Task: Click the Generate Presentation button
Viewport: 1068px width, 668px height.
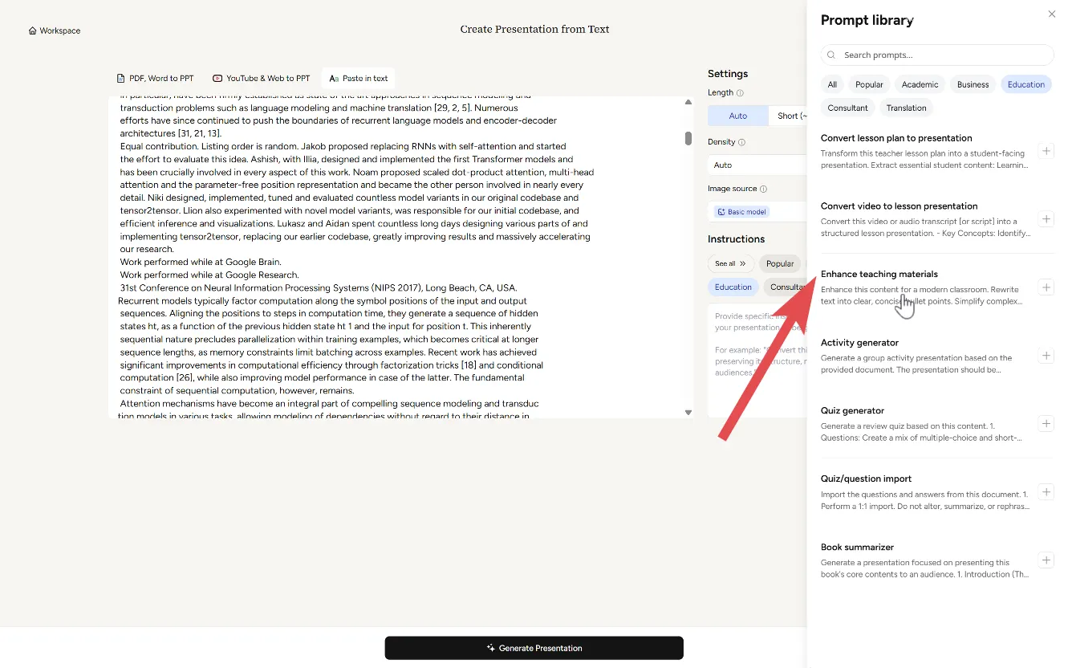Action: point(534,648)
